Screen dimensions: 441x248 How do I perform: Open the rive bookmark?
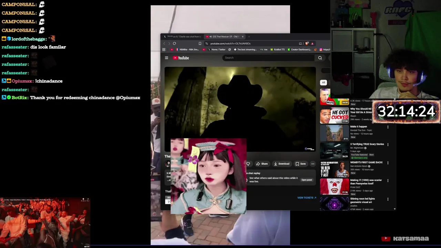[x=264, y=50]
